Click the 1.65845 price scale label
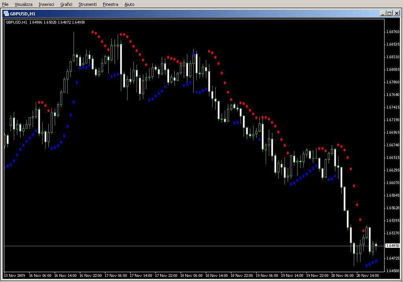 pyautogui.click(x=393, y=195)
